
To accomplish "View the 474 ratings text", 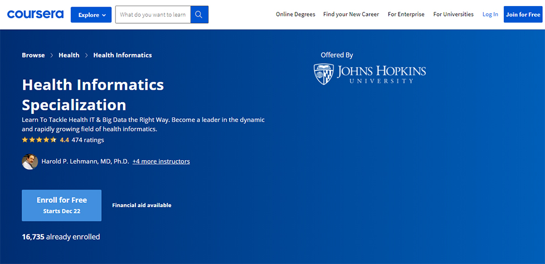I will [88, 140].
